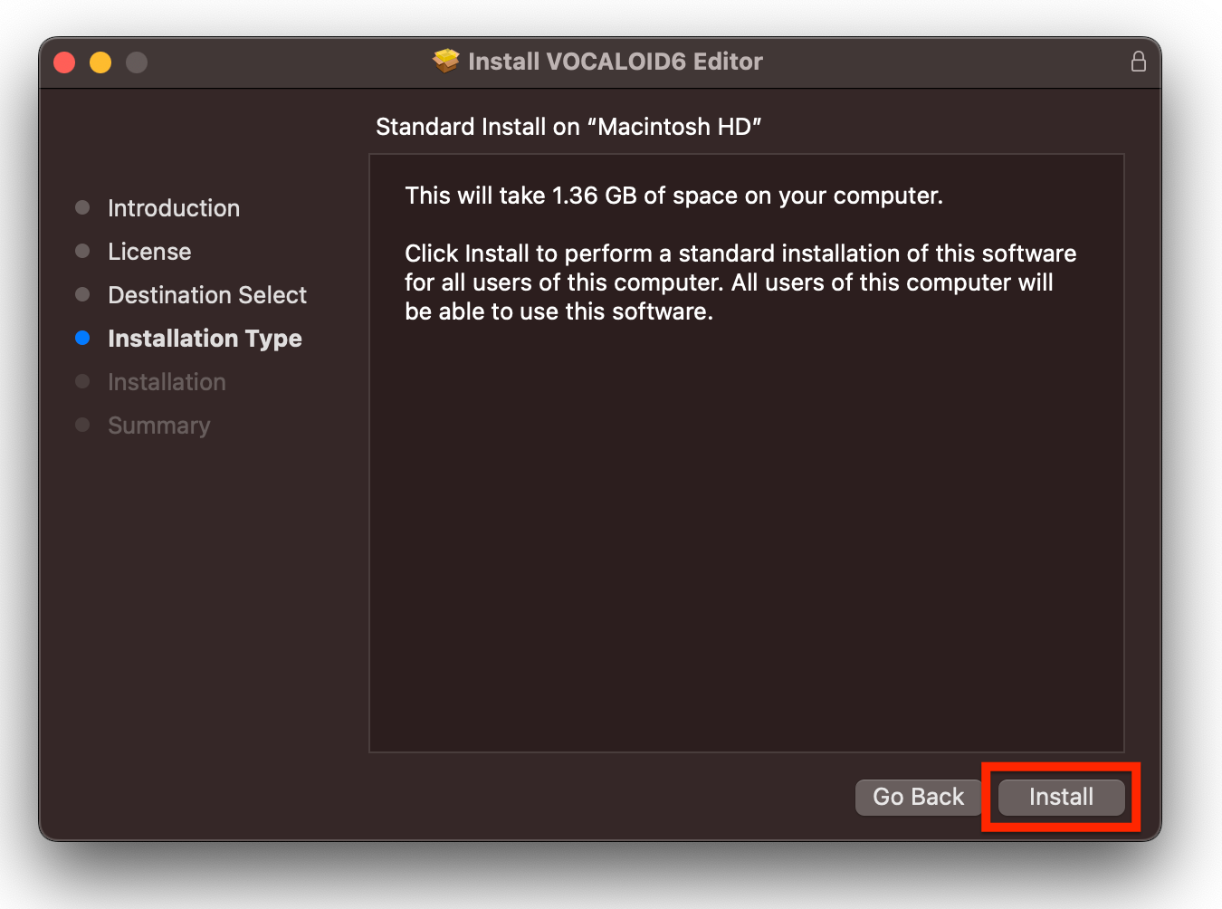Select the Installation Type step
The height and width of the screenshot is (909, 1222).
pyautogui.click(x=205, y=338)
